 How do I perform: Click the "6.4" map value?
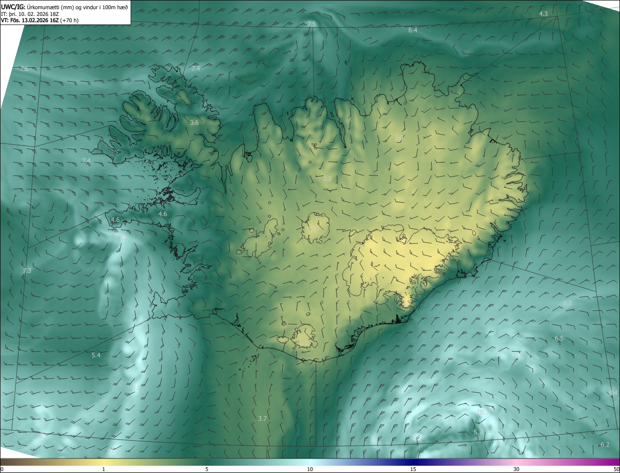tap(413, 30)
